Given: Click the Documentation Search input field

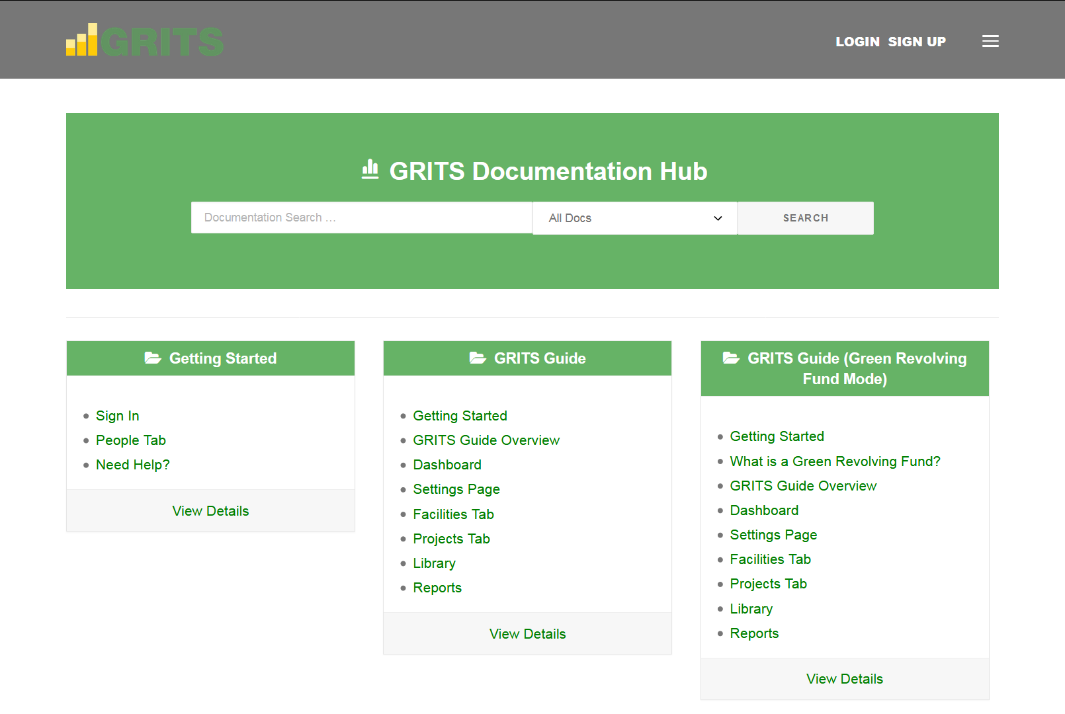Looking at the screenshot, I should (x=362, y=218).
